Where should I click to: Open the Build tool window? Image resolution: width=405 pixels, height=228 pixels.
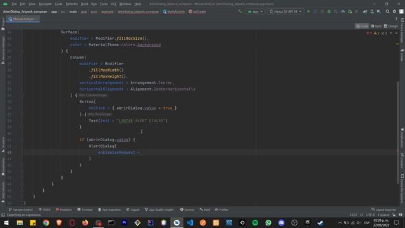click(205, 210)
